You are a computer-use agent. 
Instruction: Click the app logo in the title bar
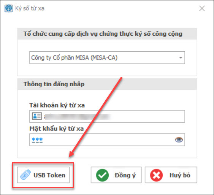9,8
